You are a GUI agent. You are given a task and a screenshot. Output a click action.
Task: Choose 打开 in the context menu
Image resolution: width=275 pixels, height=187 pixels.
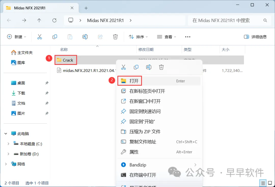[x=159, y=81]
